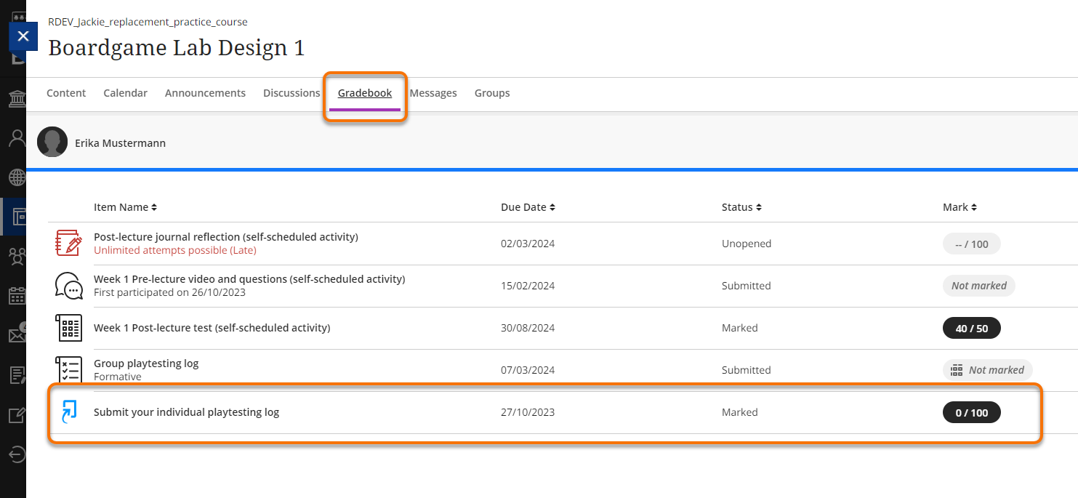Screen dimensions: 1078x498
Task: Click the checklist icon for Group playtesting log
Action: [x=69, y=369]
